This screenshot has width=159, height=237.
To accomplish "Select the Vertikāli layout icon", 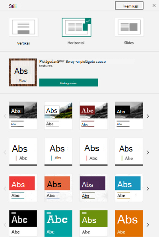I will tap(23, 27).
